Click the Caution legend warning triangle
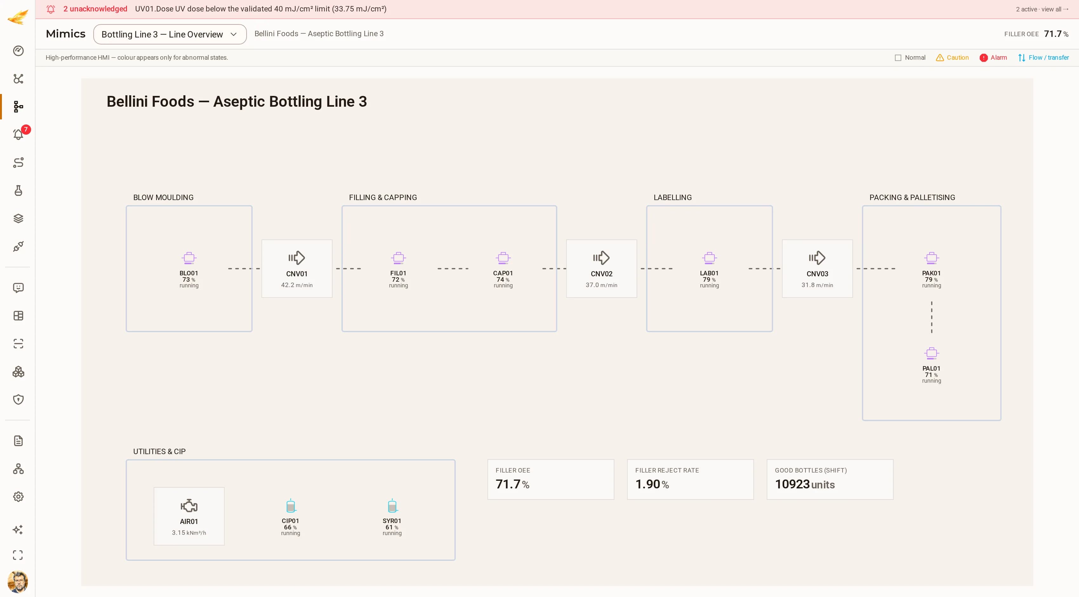 point(940,58)
